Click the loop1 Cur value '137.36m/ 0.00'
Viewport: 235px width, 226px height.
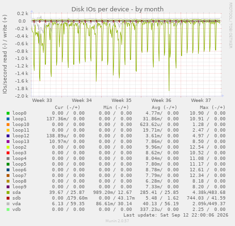tap(66, 119)
